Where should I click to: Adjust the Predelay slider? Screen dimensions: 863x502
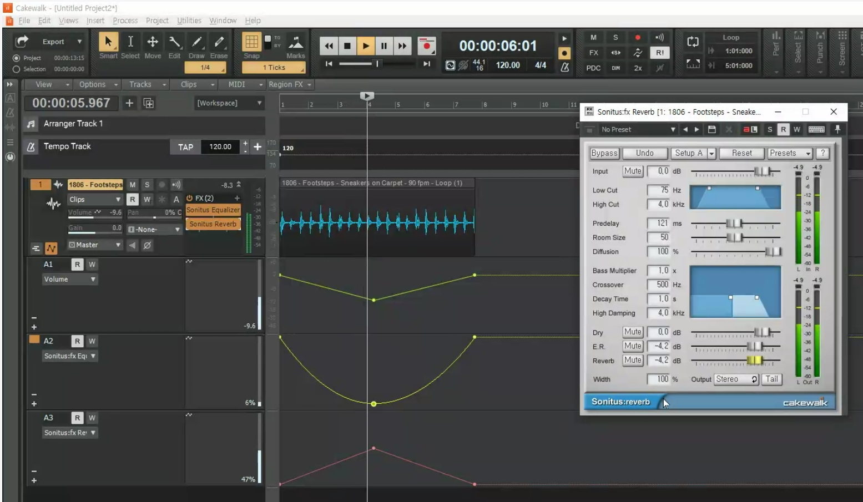click(735, 224)
